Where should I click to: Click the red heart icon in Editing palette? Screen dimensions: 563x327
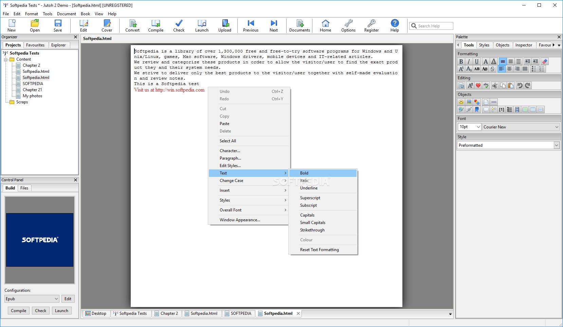click(x=478, y=85)
